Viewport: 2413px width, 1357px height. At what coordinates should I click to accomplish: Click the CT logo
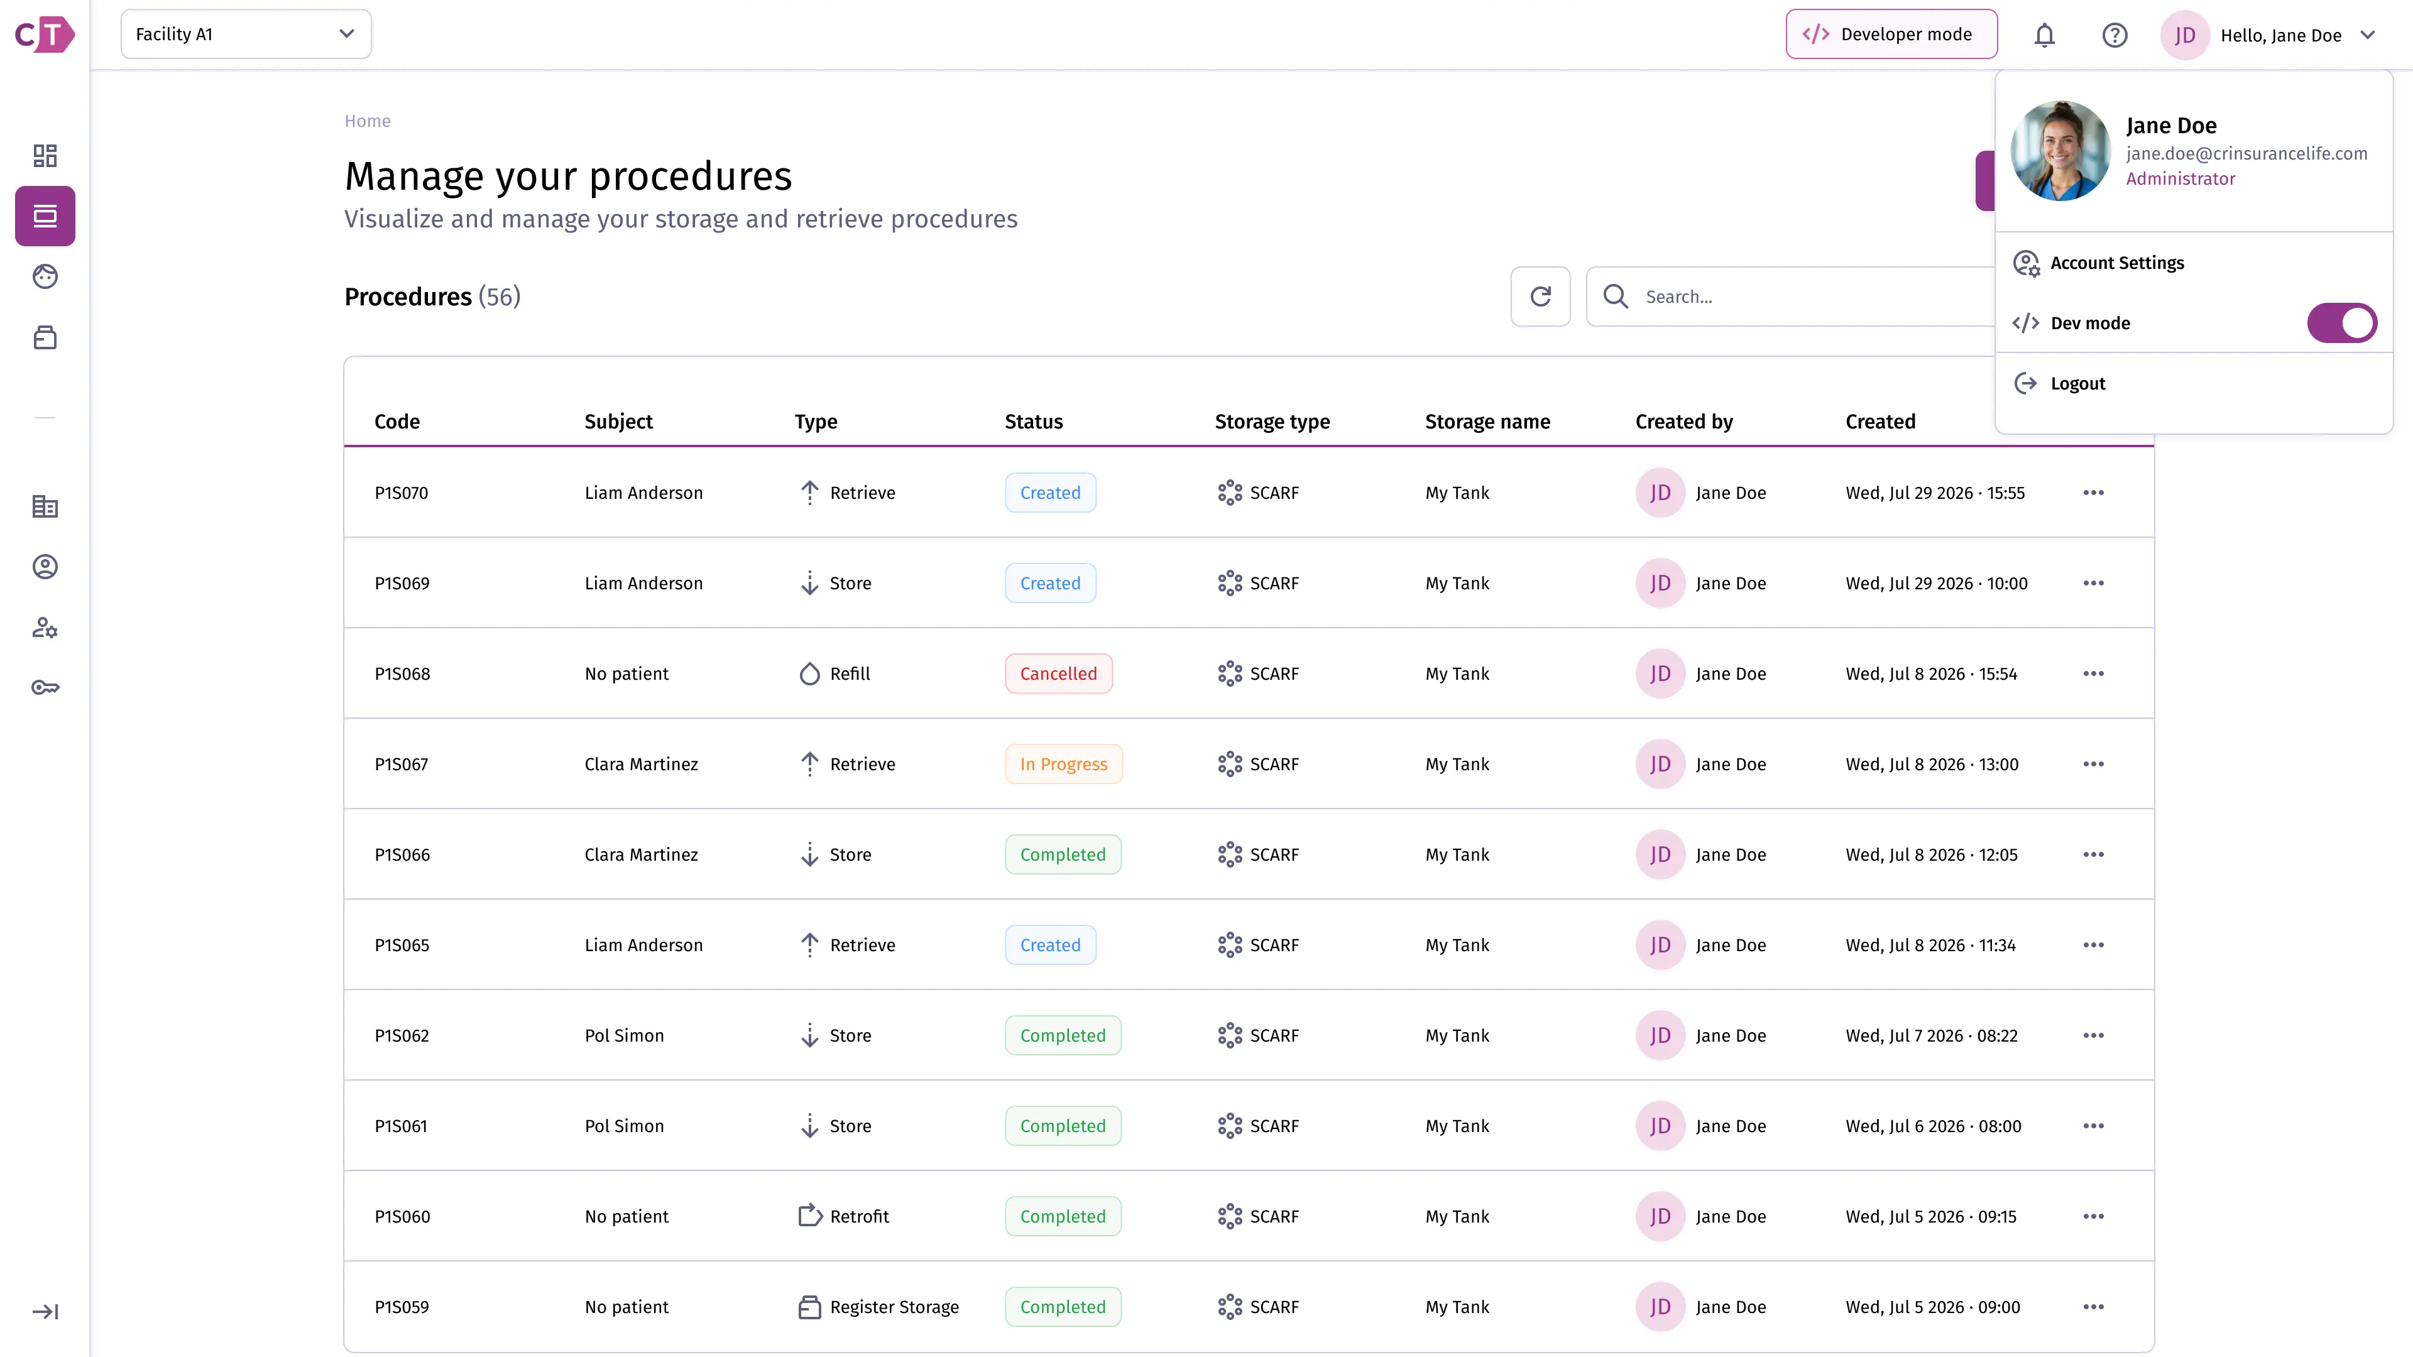(x=44, y=35)
